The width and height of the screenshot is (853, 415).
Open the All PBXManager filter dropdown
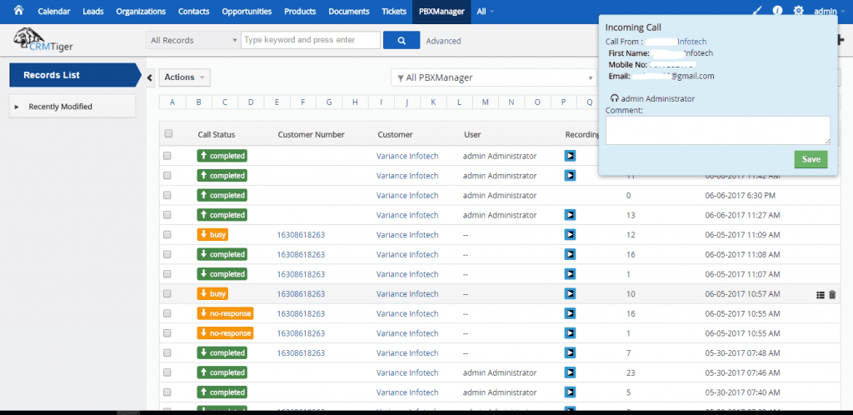494,77
